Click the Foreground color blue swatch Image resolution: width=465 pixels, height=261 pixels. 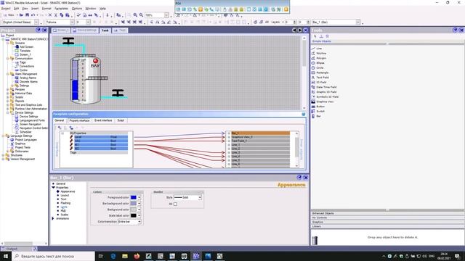(x=134, y=197)
